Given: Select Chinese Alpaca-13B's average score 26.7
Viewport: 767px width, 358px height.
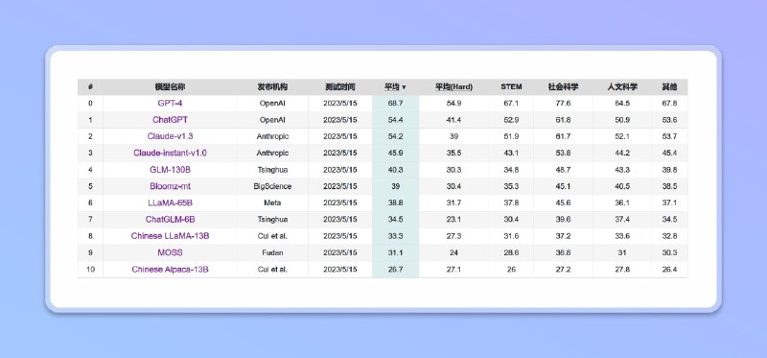Looking at the screenshot, I should coord(395,270).
